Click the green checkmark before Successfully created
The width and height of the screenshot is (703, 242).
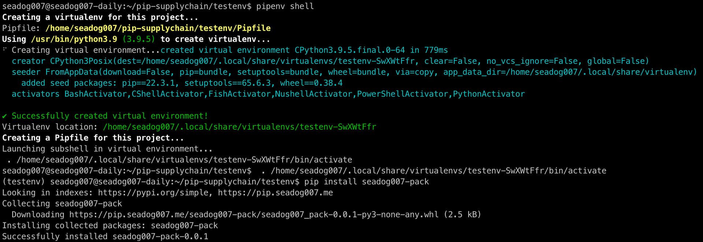(5, 116)
